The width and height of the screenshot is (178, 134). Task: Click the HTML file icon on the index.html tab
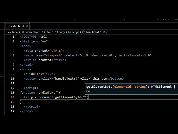[x=8, y=26]
